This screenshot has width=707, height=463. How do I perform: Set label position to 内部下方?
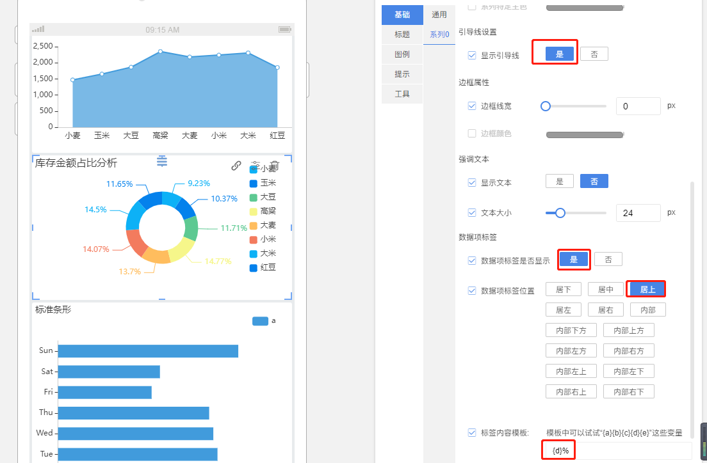pyautogui.click(x=571, y=330)
